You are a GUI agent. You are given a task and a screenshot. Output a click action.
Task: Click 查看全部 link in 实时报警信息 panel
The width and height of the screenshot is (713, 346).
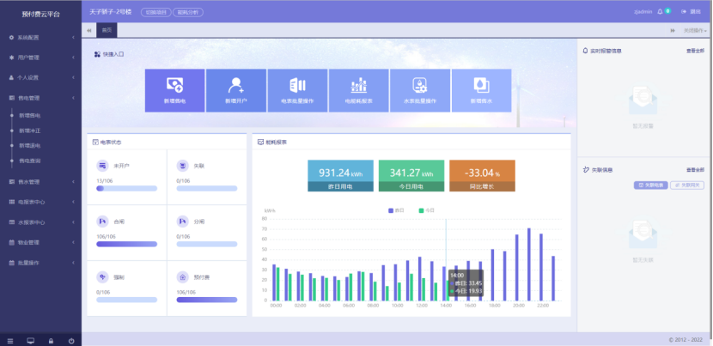(x=695, y=51)
